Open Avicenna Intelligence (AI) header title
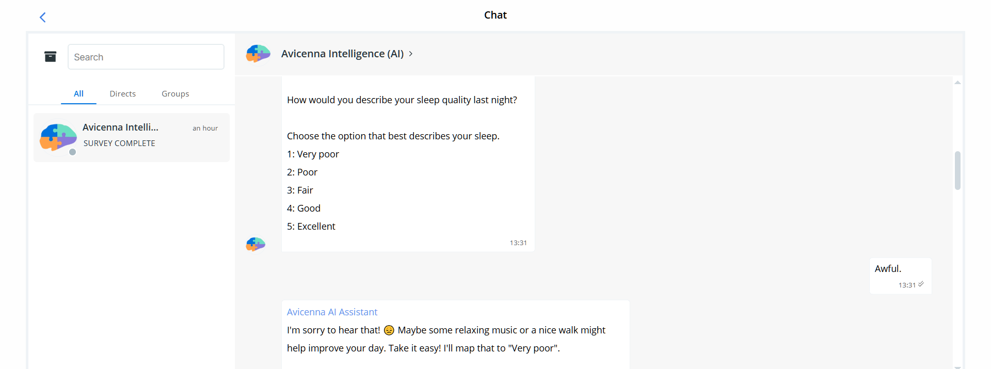991x369 pixels. pyautogui.click(x=342, y=54)
